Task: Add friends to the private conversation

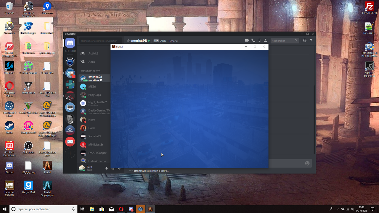Action: click(x=266, y=41)
